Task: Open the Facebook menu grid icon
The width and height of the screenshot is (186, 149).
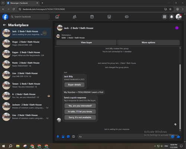Action: coord(164,17)
